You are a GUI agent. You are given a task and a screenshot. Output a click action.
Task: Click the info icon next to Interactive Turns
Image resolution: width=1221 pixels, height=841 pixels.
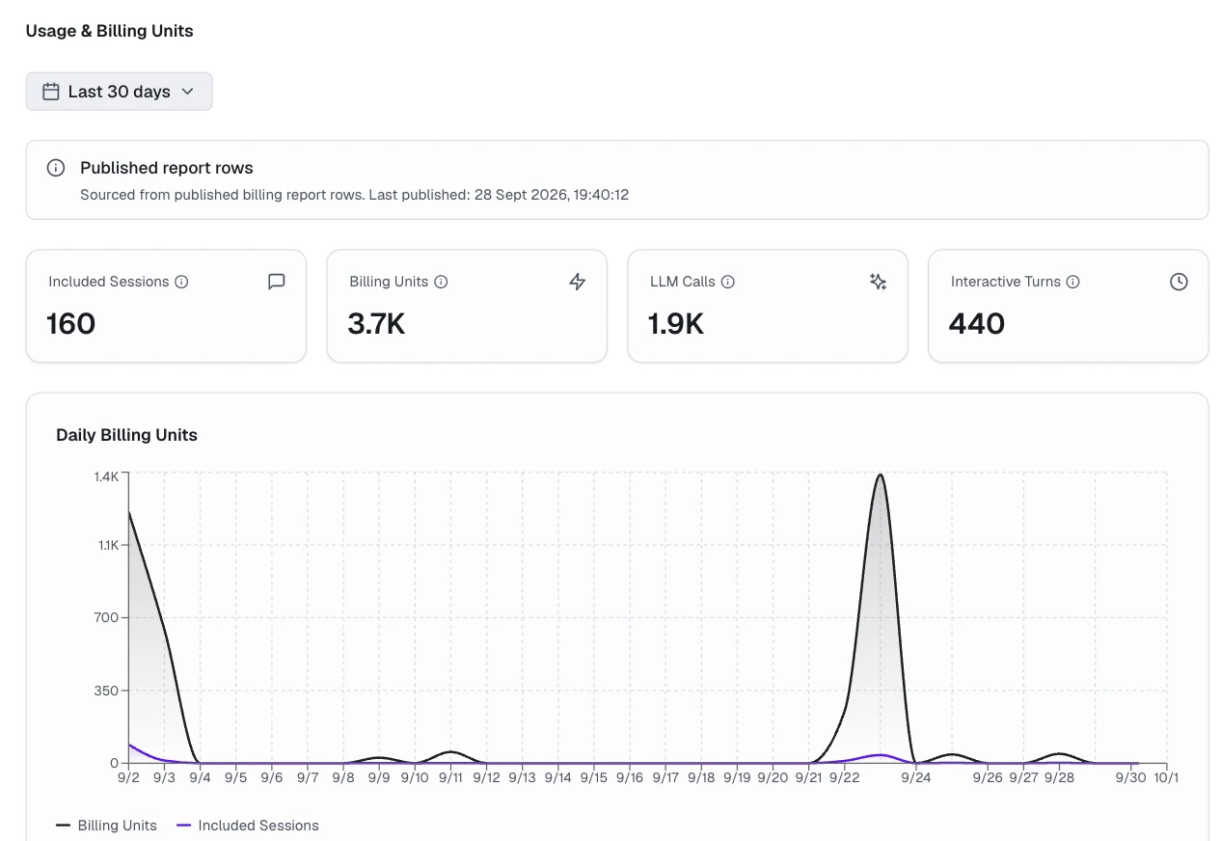(x=1073, y=282)
